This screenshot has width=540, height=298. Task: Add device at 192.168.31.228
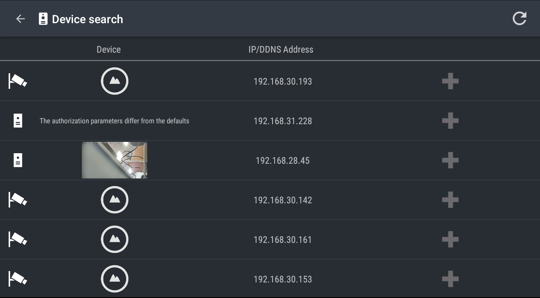[450, 121]
